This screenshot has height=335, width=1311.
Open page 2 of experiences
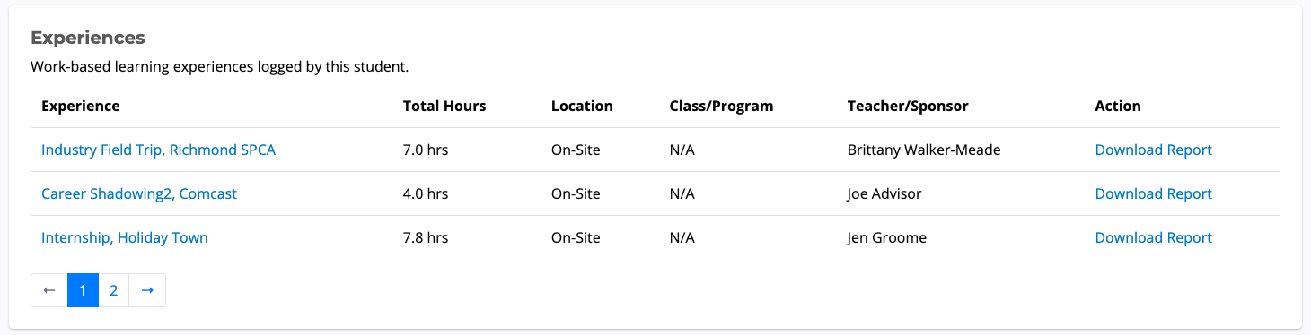coord(113,290)
